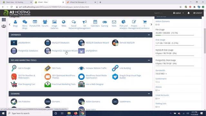
Task: Open PostgreSQL Databases icon
Action: (x=14, y=51)
